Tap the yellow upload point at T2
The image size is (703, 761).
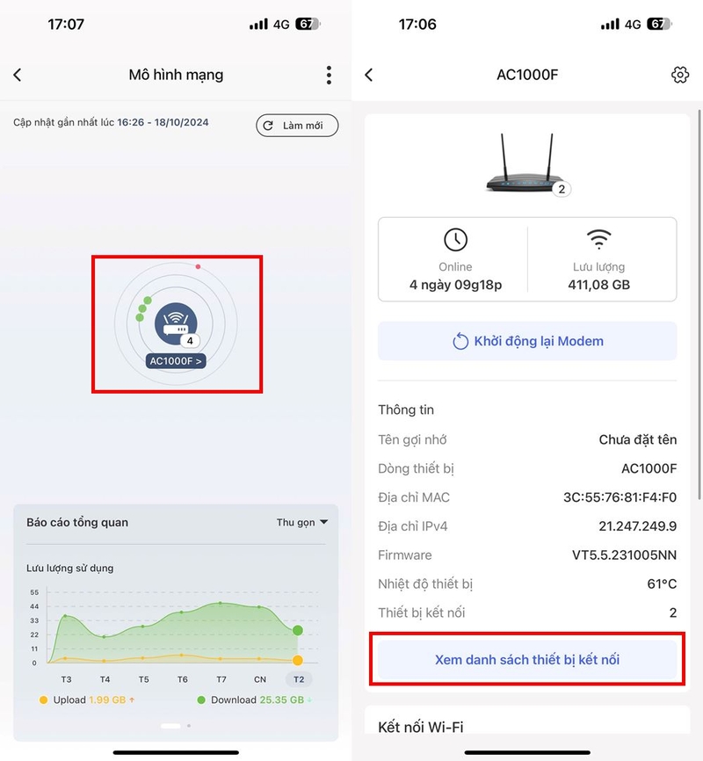(298, 660)
